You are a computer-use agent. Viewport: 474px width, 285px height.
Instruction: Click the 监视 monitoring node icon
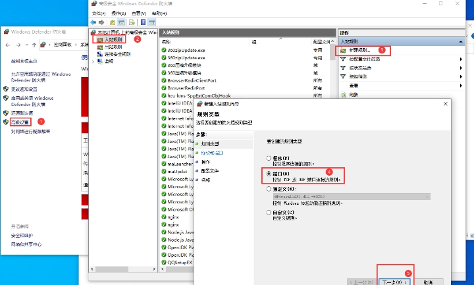(100, 61)
